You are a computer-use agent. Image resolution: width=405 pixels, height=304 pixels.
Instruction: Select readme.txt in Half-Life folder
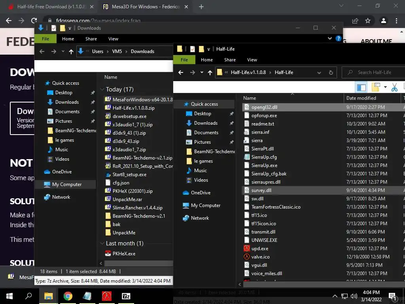point(263,124)
